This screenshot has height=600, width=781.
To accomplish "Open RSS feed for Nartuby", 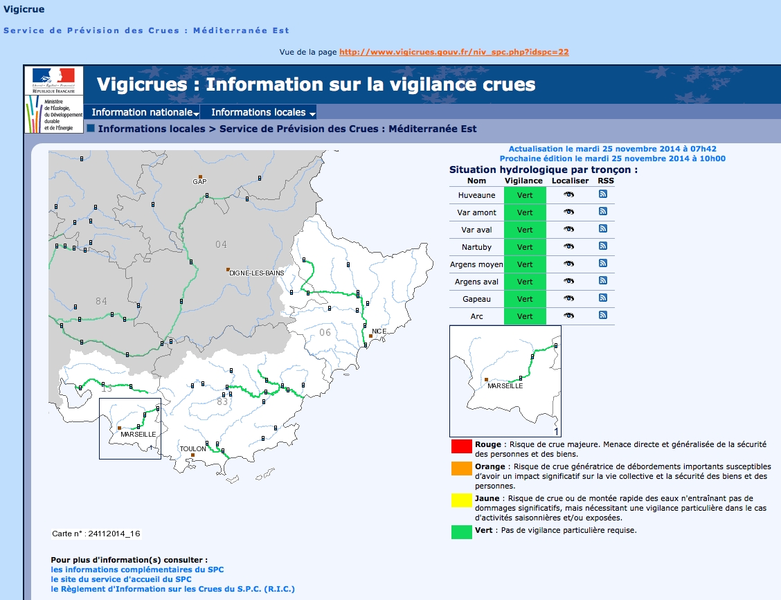I will [x=602, y=246].
